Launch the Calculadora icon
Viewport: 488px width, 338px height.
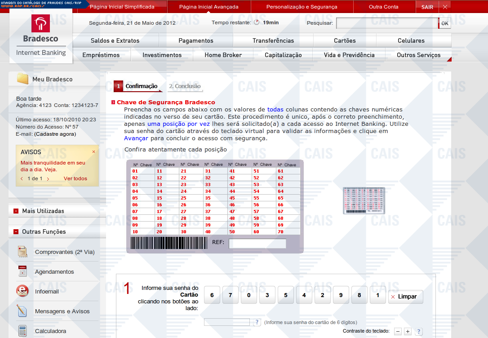pyautogui.click(x=22, y=330)
